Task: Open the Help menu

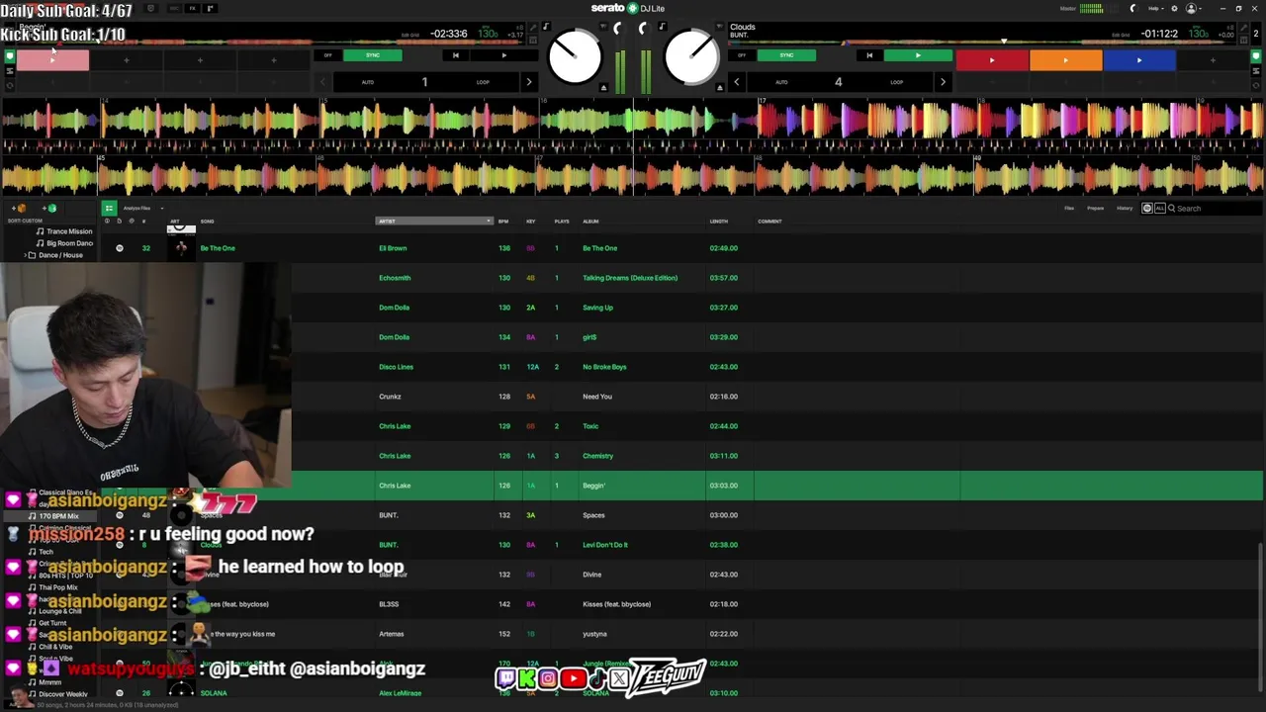Action: pyautogui.click(x=1154, y=8)
